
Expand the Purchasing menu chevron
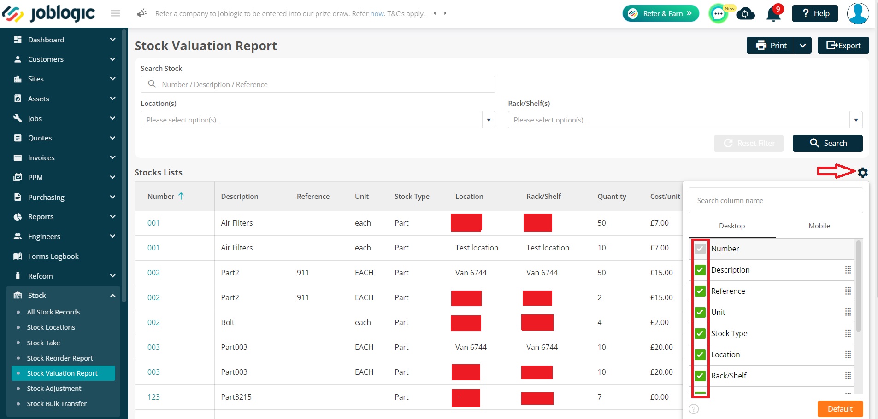[112, 197]
